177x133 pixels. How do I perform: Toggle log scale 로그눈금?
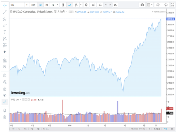[157, 129]
